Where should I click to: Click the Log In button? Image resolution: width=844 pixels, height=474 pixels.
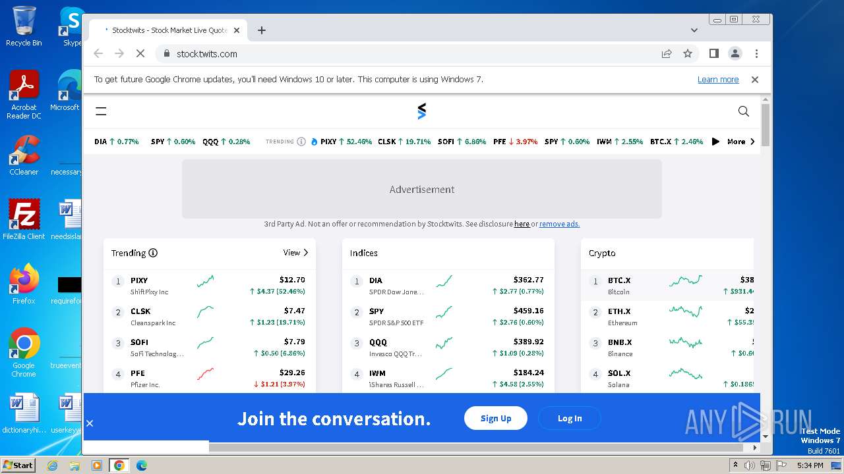click(x=570, y=418)
